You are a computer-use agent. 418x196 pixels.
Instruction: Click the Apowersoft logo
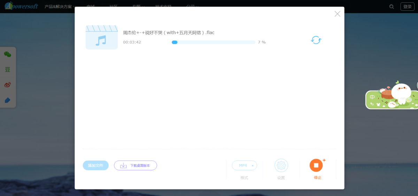point(21,6)
